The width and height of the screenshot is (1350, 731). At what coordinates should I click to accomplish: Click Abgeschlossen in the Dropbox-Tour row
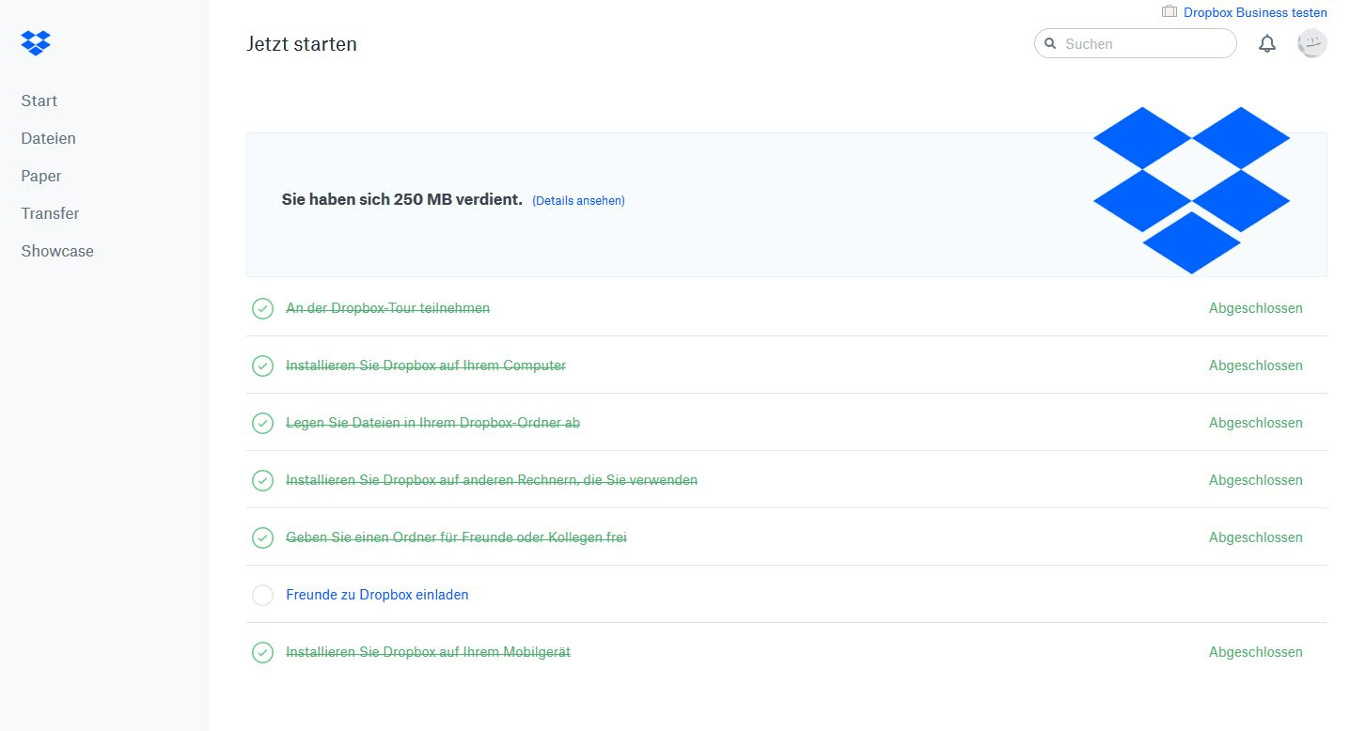click(x=1256, y=308)
